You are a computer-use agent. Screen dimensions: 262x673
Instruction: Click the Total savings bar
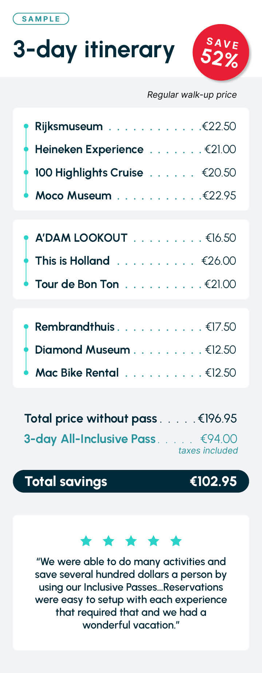[131, 481]
